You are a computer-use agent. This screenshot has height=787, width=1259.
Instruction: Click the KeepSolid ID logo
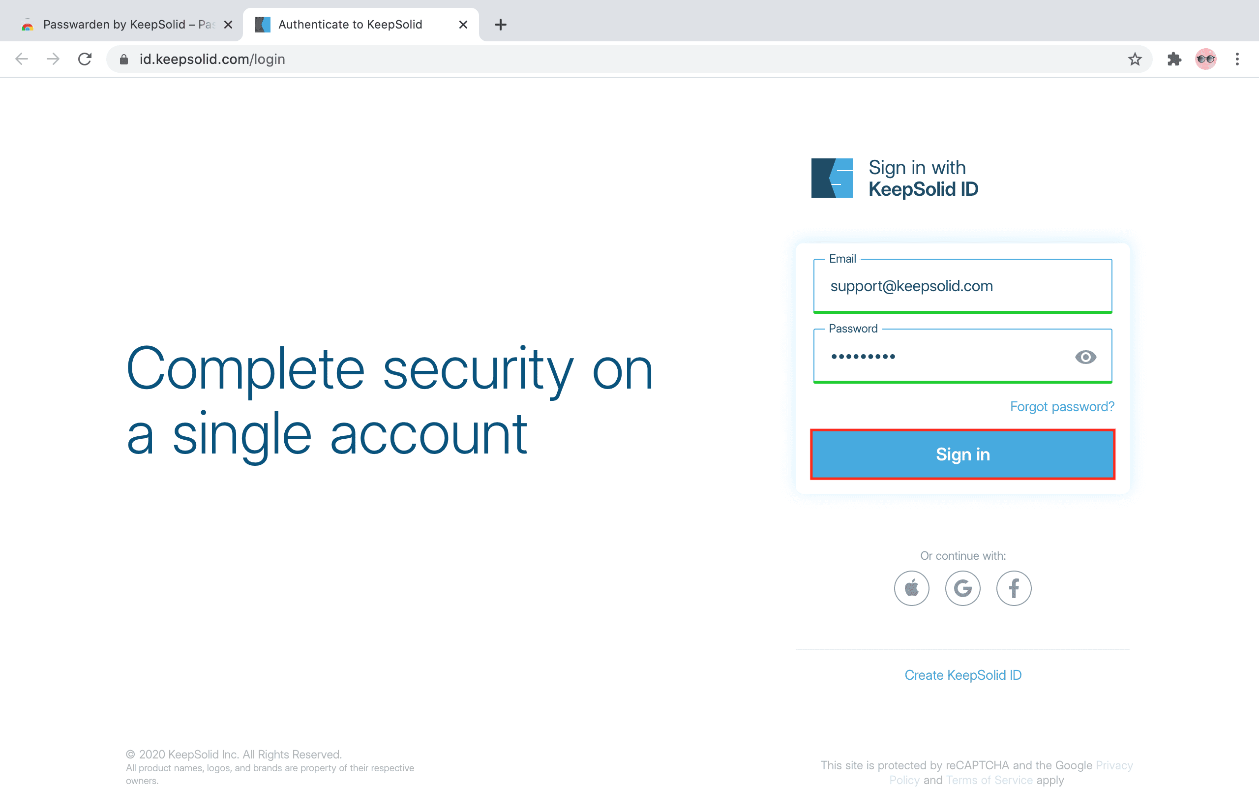(832, 178)
